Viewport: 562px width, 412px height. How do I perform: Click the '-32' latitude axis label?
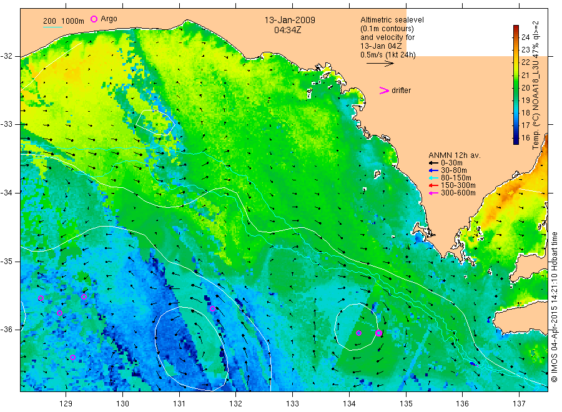click(6, 56)
